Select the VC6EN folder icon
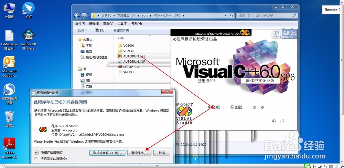 (x=120, y=51)
